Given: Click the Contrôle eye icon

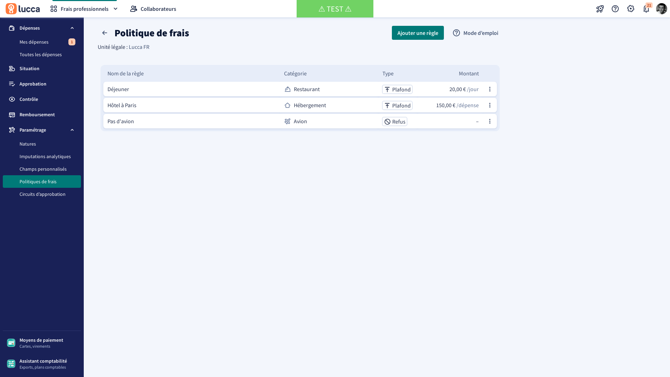Looking at the screenshot, I should [x=12, y=99].
